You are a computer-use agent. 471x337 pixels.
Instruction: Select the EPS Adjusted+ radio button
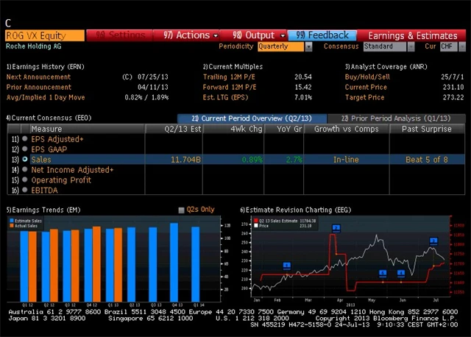(25, 138)
